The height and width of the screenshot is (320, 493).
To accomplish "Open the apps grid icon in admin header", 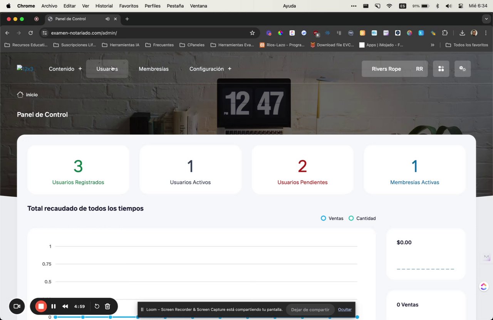I will (441, 69).
